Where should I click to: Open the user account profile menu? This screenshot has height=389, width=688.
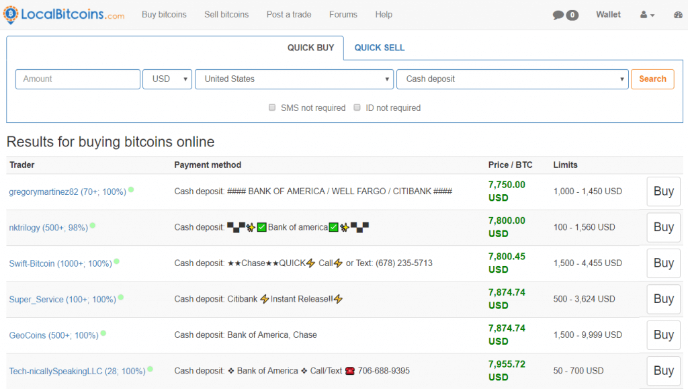(x=647, y=15)
